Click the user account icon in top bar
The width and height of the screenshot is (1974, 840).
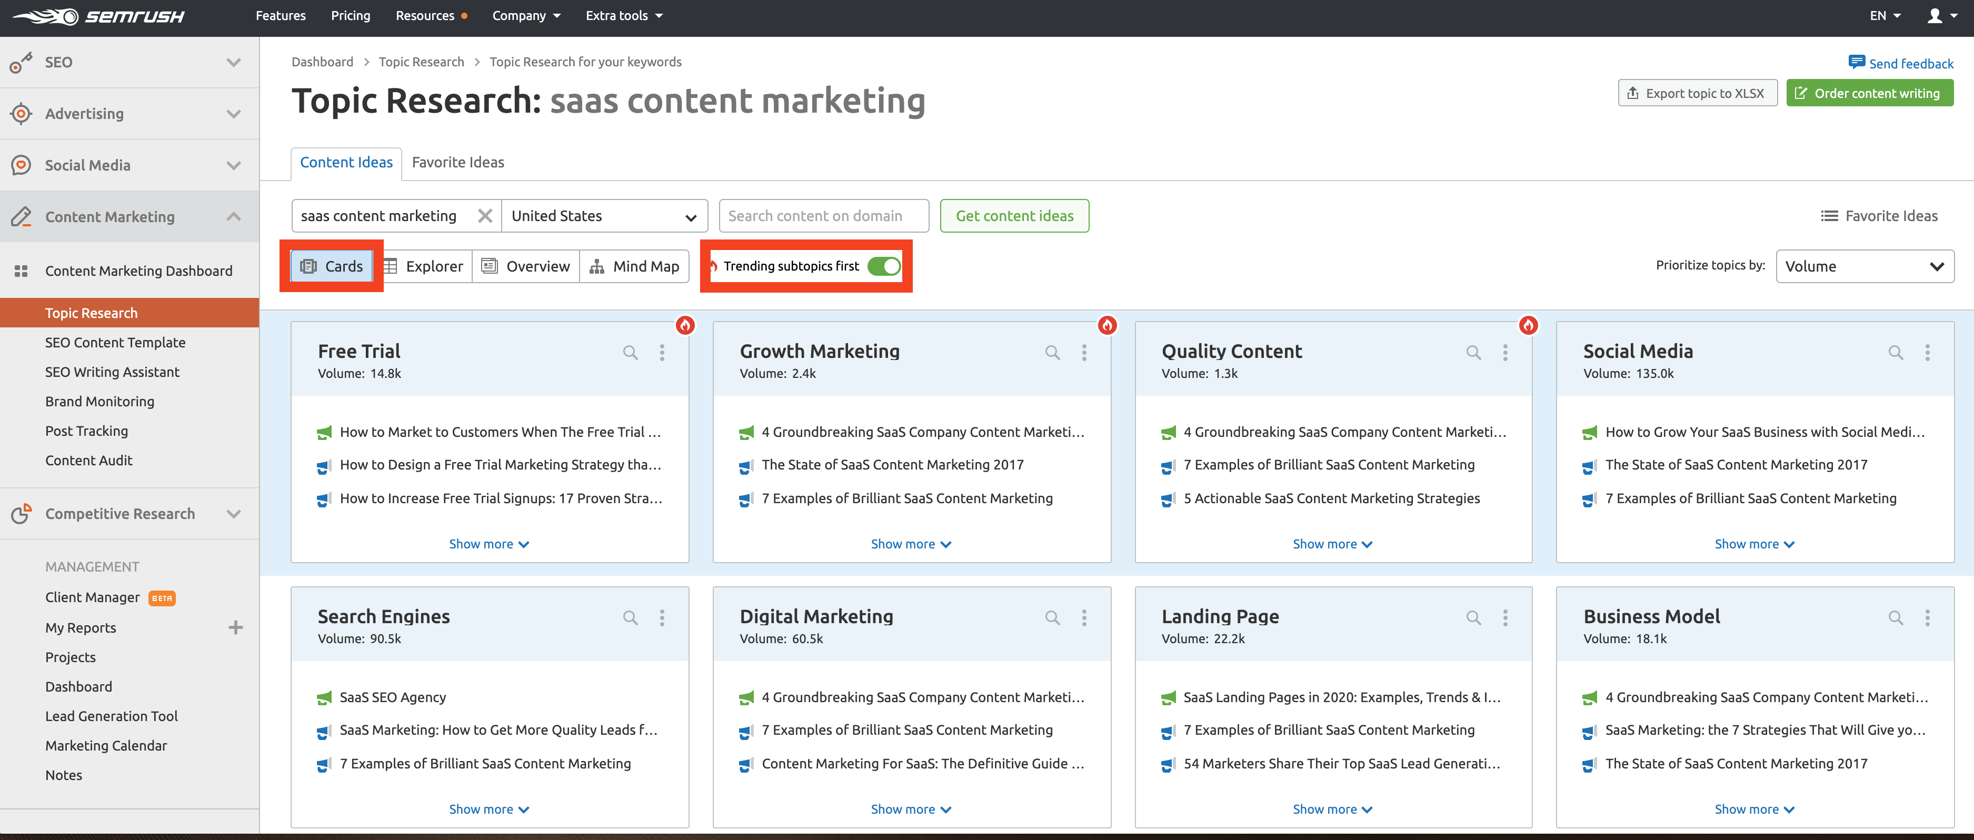[1935, 16]
